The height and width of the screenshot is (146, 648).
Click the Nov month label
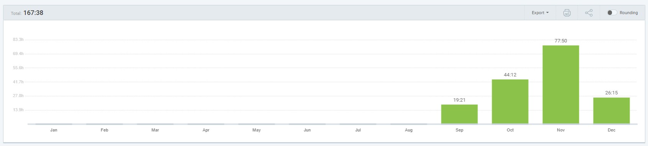561,130
